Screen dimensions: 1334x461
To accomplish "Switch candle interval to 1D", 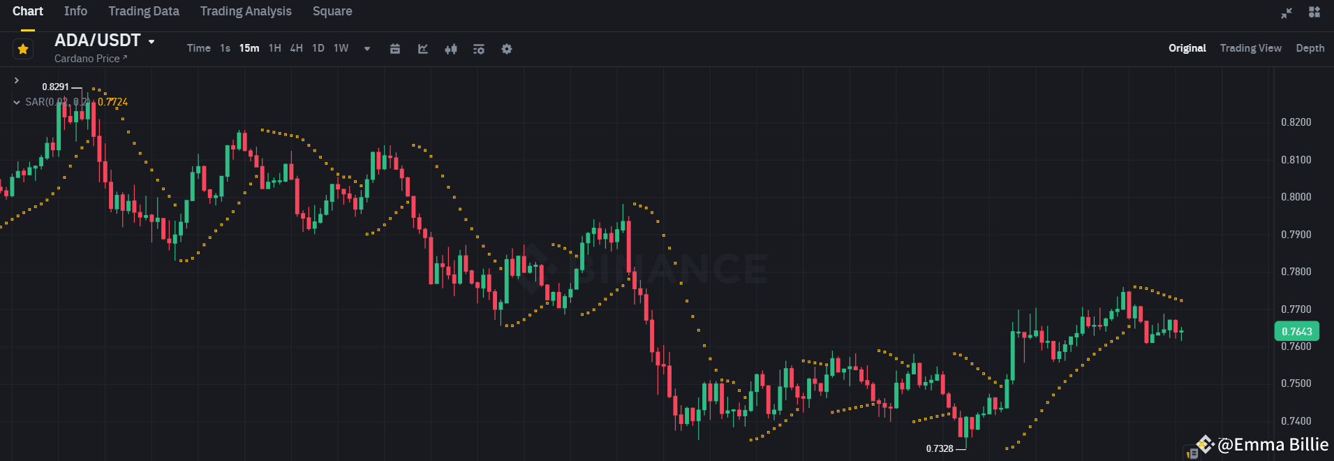I will coord(318,48).
